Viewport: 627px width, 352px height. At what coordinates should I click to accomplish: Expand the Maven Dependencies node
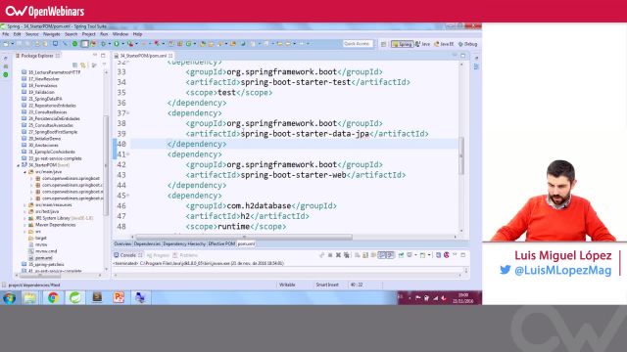tap(24, 225)
